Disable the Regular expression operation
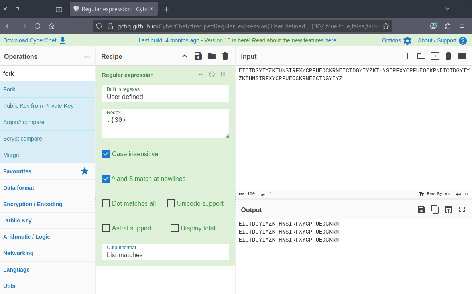This screenshot has width=472, height=294. (212, 74)
